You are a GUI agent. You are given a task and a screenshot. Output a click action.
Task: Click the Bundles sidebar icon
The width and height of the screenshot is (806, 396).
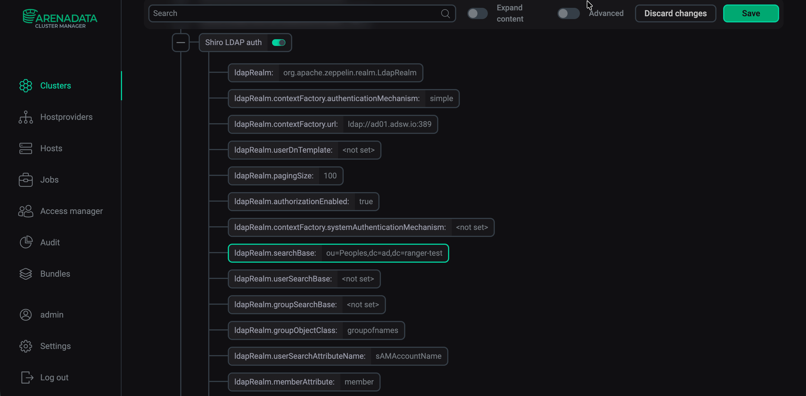[x=26, y=274]
